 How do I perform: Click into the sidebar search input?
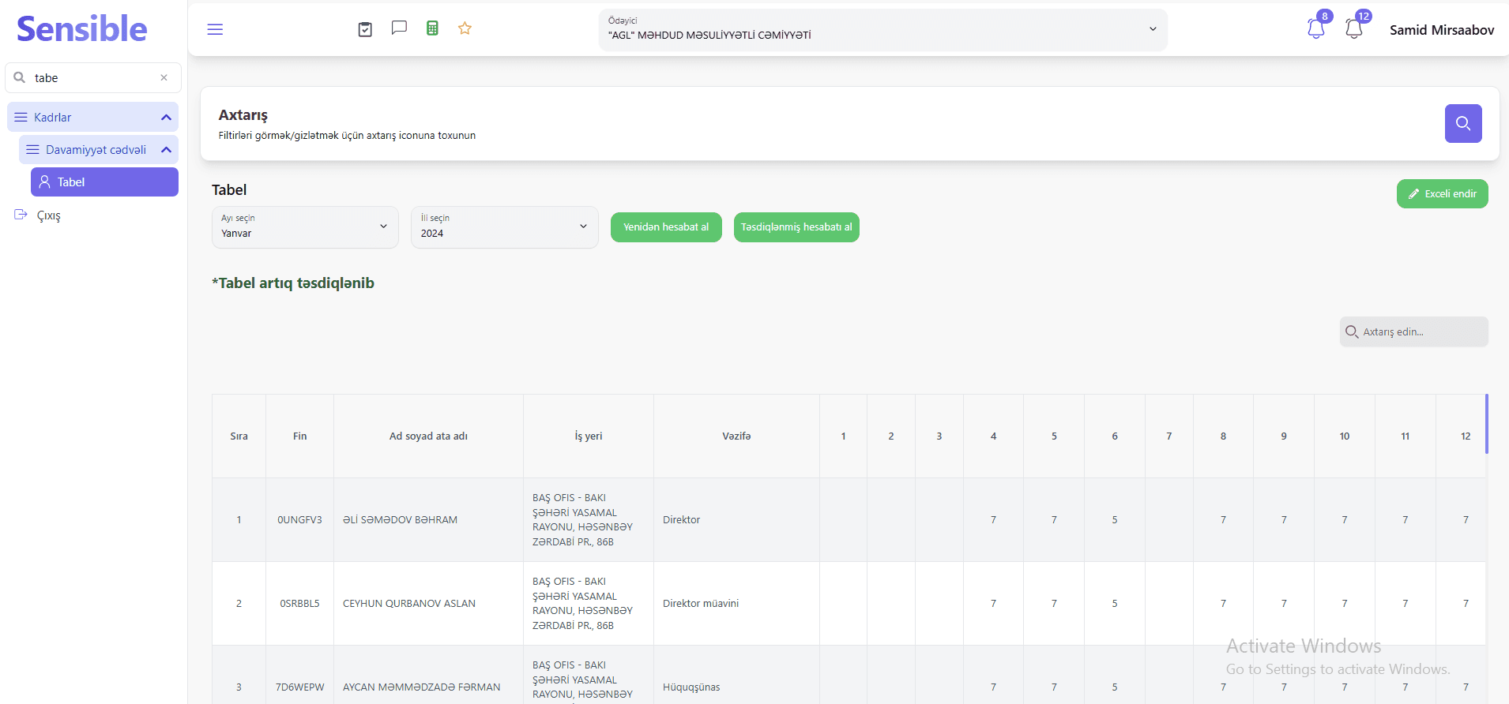tap(93, 77)
